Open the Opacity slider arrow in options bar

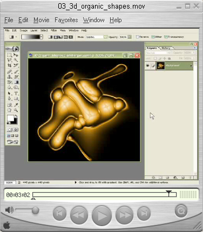130,37
